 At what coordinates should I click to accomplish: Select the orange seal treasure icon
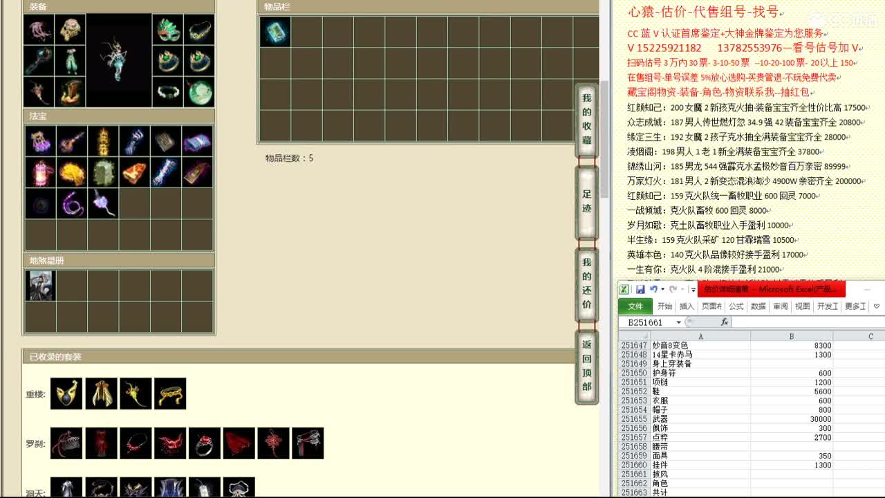coord(134,172)
